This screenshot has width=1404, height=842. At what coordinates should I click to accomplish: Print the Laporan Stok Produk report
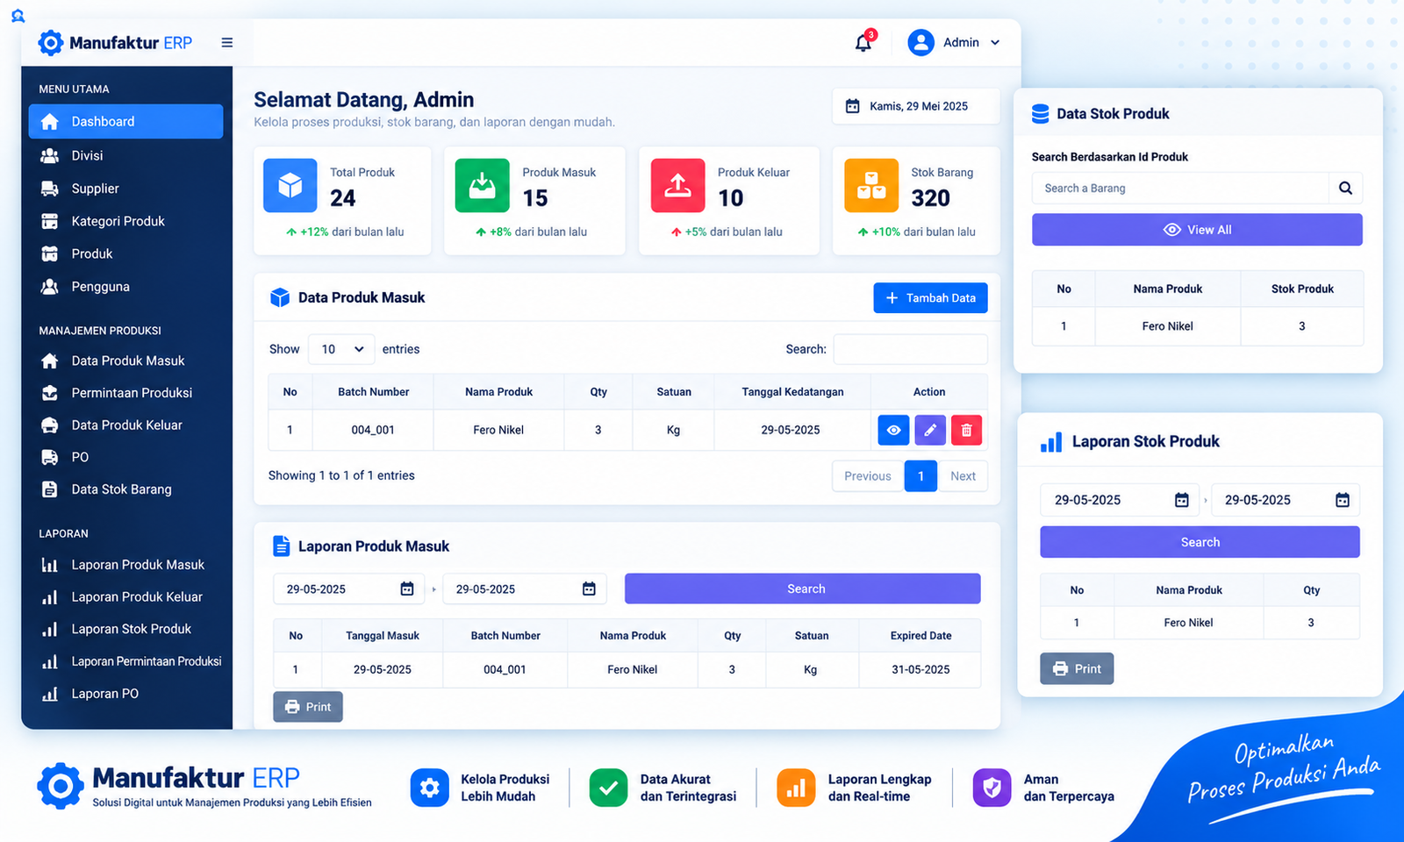coord(1077,668)
